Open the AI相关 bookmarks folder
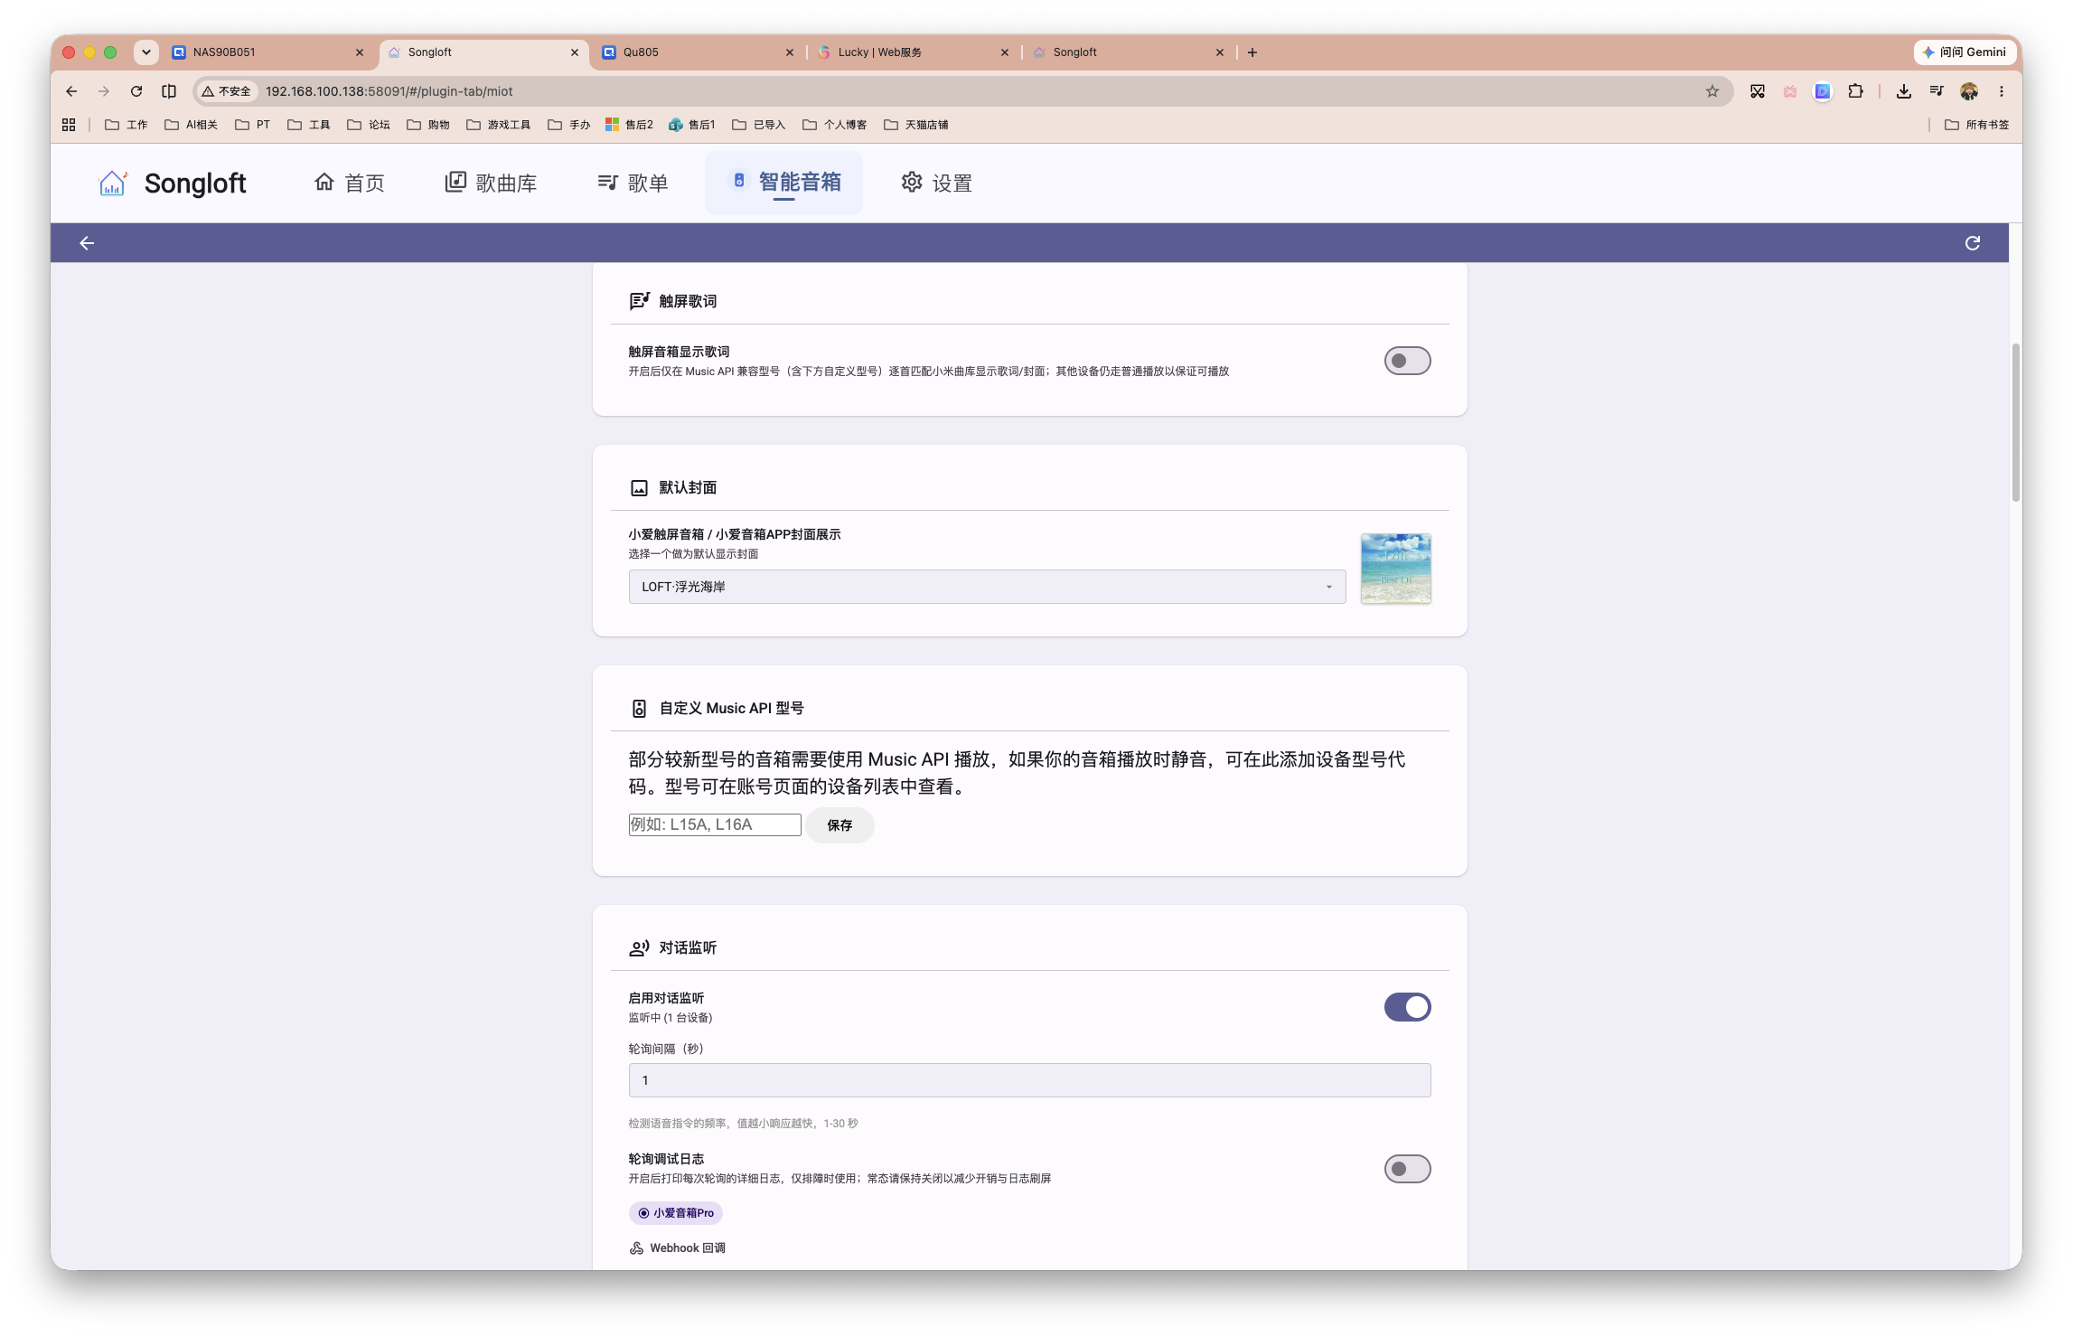The image size is (2073, 1337). coord(191,125)
